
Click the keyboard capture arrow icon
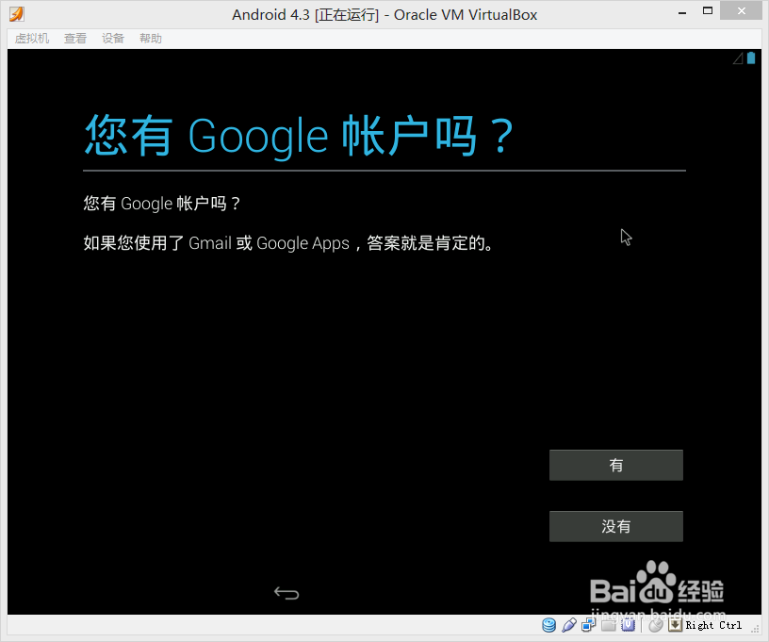[676, 625]
